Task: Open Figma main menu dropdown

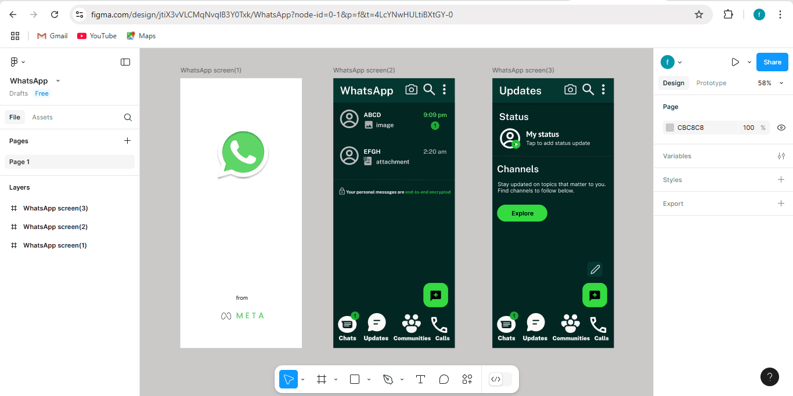Action: click(x=17, y=62)
